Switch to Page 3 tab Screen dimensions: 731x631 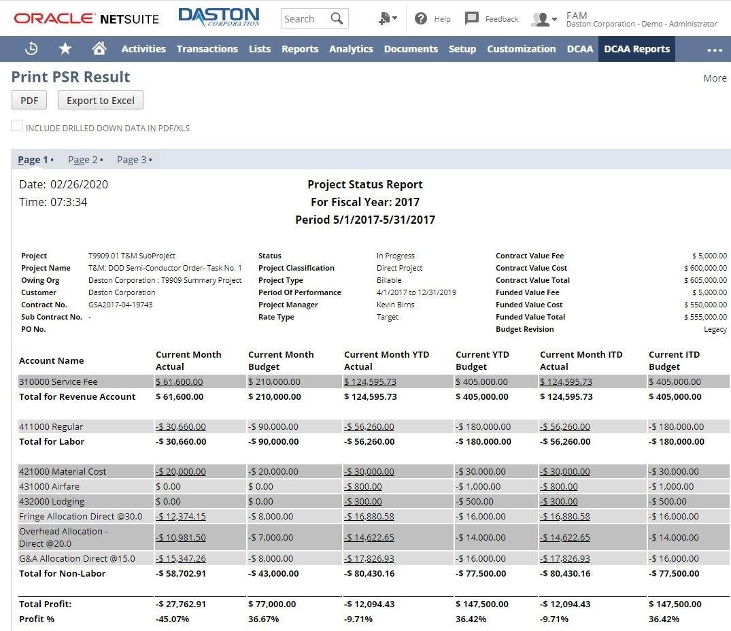click(x=134, y=160)
